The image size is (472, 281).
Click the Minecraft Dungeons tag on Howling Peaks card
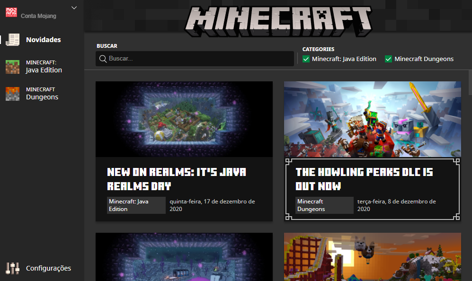tap(324, 205)
